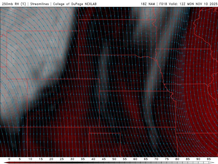The height and width of the screenshot is (164, 218).
Task: Click the colorbar label '5'
Action: click(20, 159)
